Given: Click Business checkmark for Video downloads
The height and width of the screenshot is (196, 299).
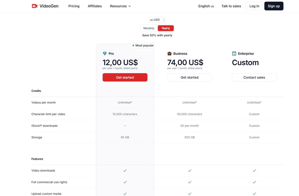Looking at the screenshot, I should point(189,170).
